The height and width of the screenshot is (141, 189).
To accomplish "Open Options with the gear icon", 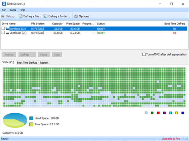I will point(82,16).
